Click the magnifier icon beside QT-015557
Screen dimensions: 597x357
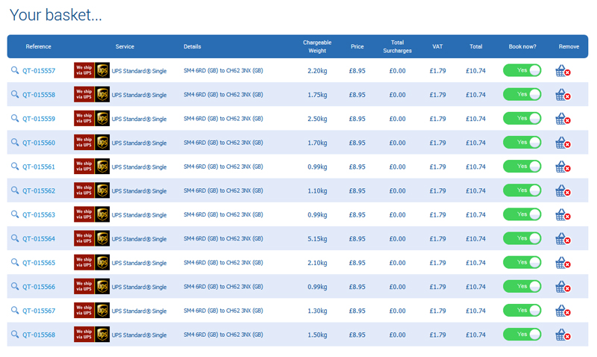tap(15, 71)
